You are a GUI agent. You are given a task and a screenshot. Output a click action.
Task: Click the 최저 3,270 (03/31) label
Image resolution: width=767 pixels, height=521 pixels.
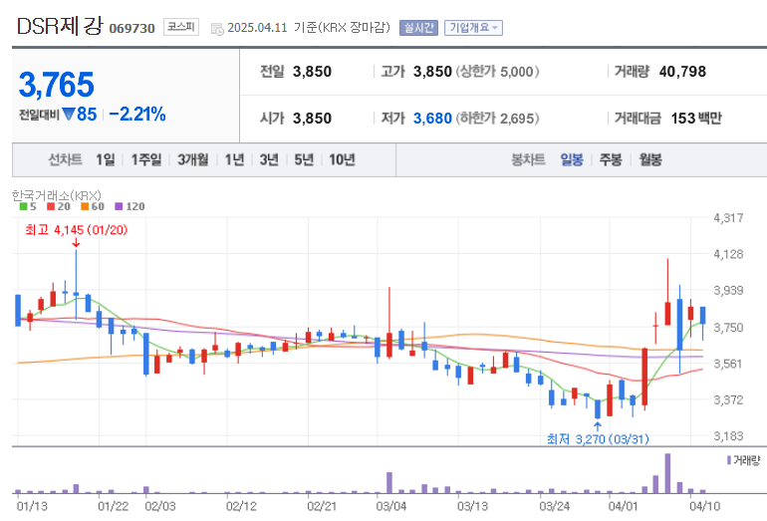(x=598, y=438)
